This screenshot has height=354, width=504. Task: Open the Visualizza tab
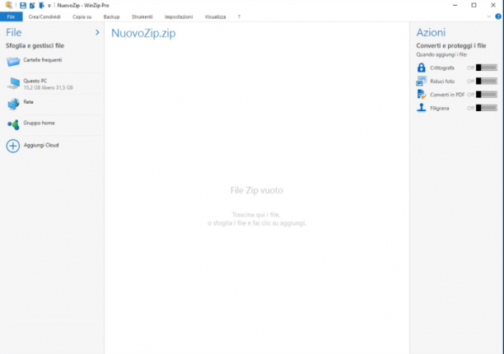click(x=216, y=16)
